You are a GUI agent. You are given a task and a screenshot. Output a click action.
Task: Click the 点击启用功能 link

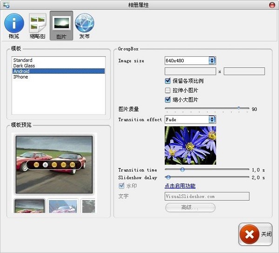coord(180,186)
